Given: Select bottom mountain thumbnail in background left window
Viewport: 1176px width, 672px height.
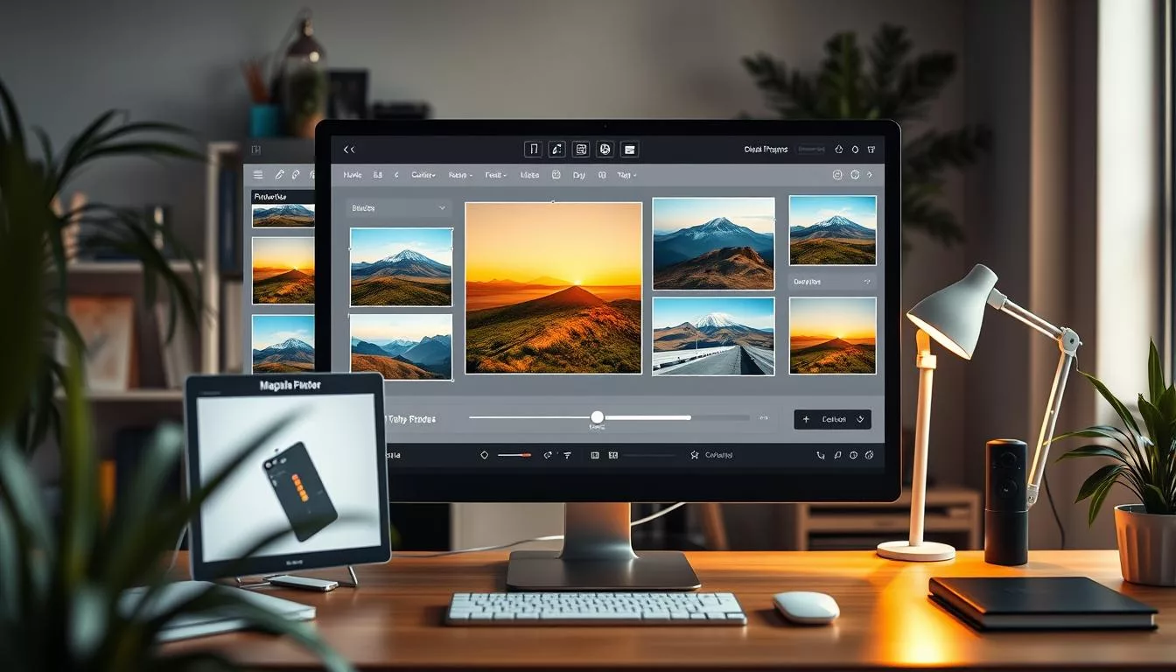Looking at the screenshot, I should tap(283, 344).
